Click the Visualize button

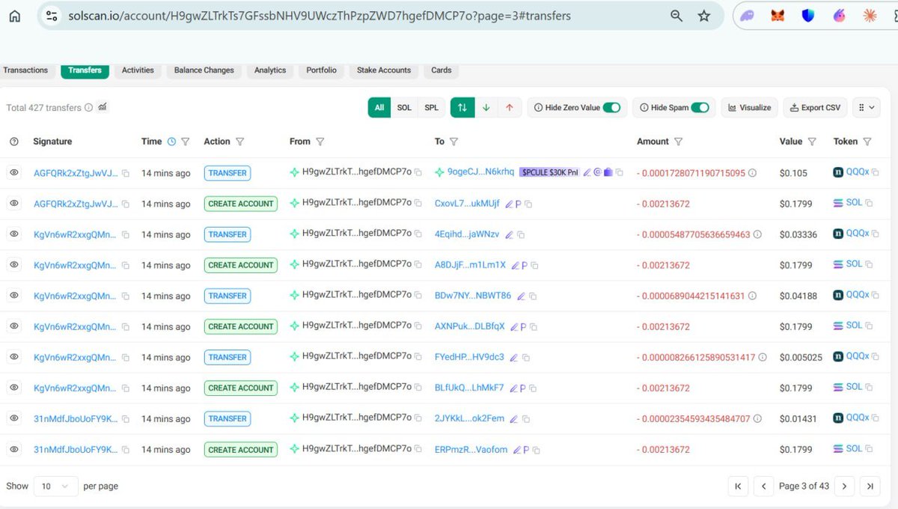750,108
